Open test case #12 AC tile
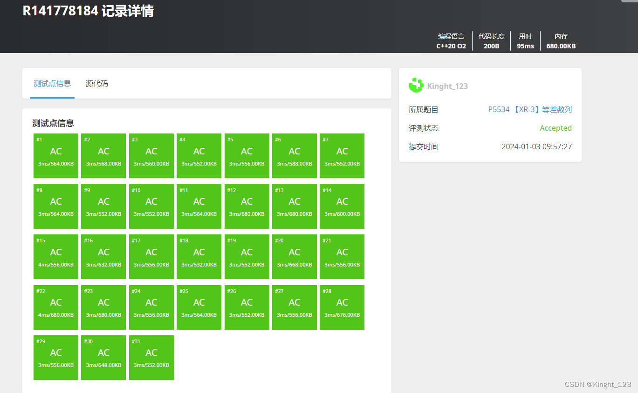Screen dimensions: 638x393 [247, 206]
